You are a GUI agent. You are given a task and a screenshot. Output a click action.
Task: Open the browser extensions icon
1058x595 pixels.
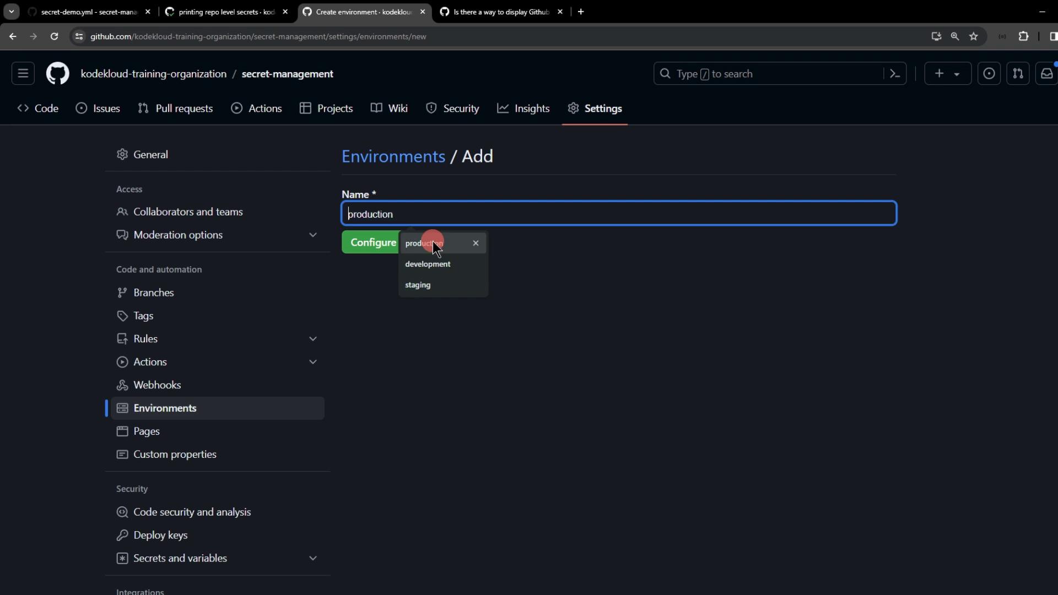click(1023, 36)
